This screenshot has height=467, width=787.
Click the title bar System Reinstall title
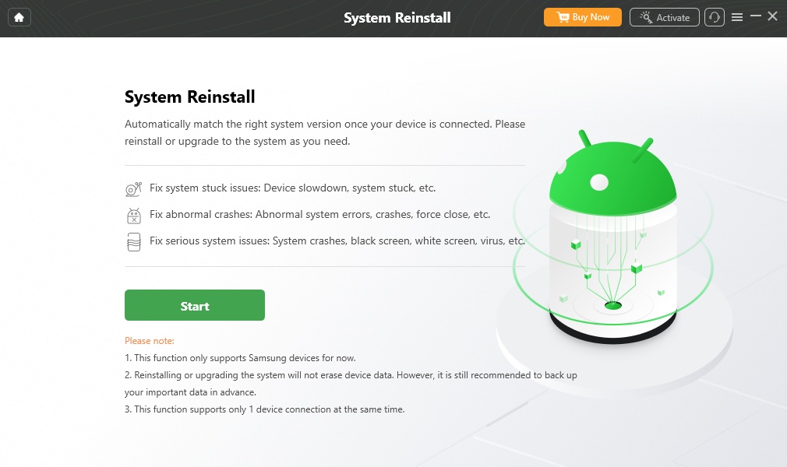coord(397,18)
